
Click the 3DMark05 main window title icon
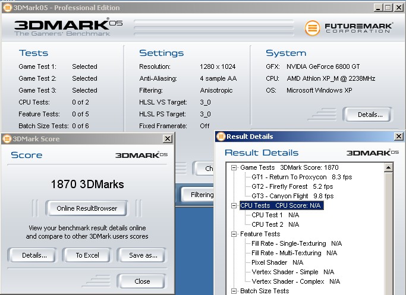tap(7, 8)
